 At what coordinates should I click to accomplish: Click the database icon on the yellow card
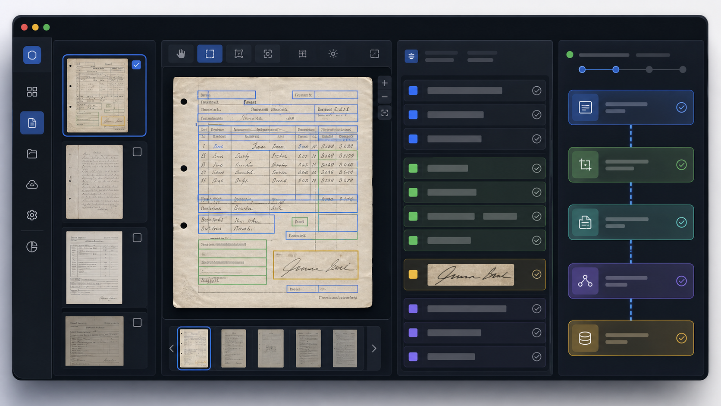[x=585, y=338]
